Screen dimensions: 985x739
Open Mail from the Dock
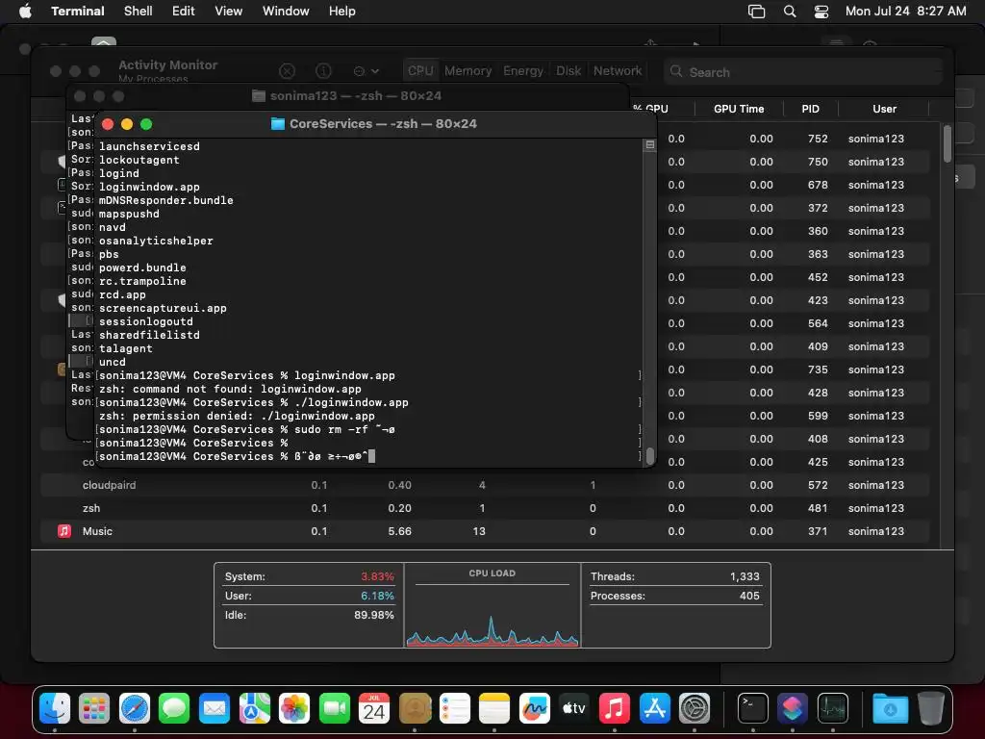click(x=215, y=708)
